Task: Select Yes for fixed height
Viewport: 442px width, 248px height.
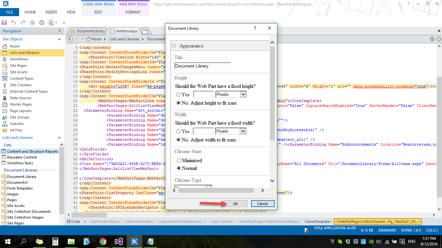Action: click(178, 95)
